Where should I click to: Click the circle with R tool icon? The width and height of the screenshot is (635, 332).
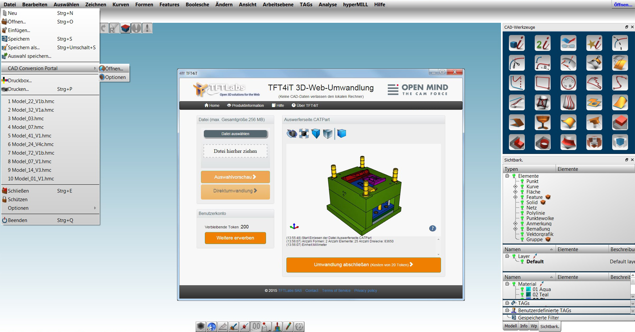click(x=568, y=83)
